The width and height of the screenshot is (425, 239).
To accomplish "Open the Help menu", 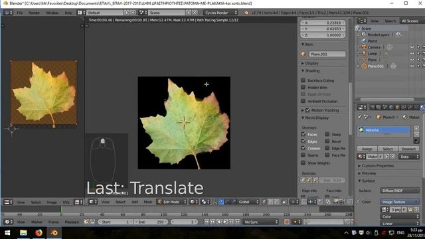I will pyautogui.click(x=68, y=13).
